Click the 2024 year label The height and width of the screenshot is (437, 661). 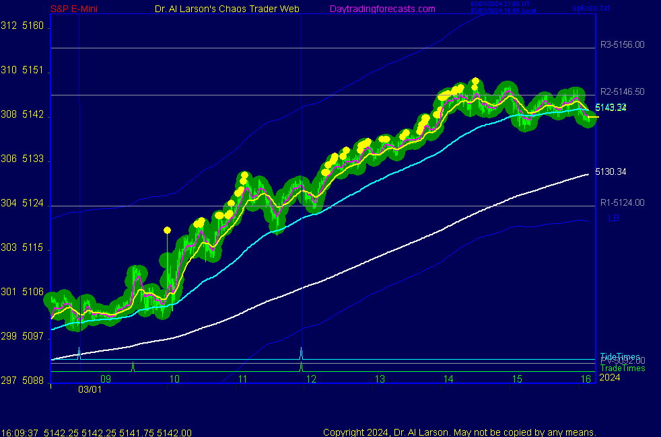(x=610, y=377)
